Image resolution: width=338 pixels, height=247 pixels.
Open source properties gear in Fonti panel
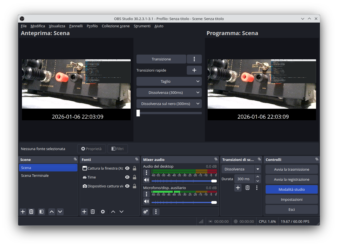pyautogui.click(x=103, y=212)
